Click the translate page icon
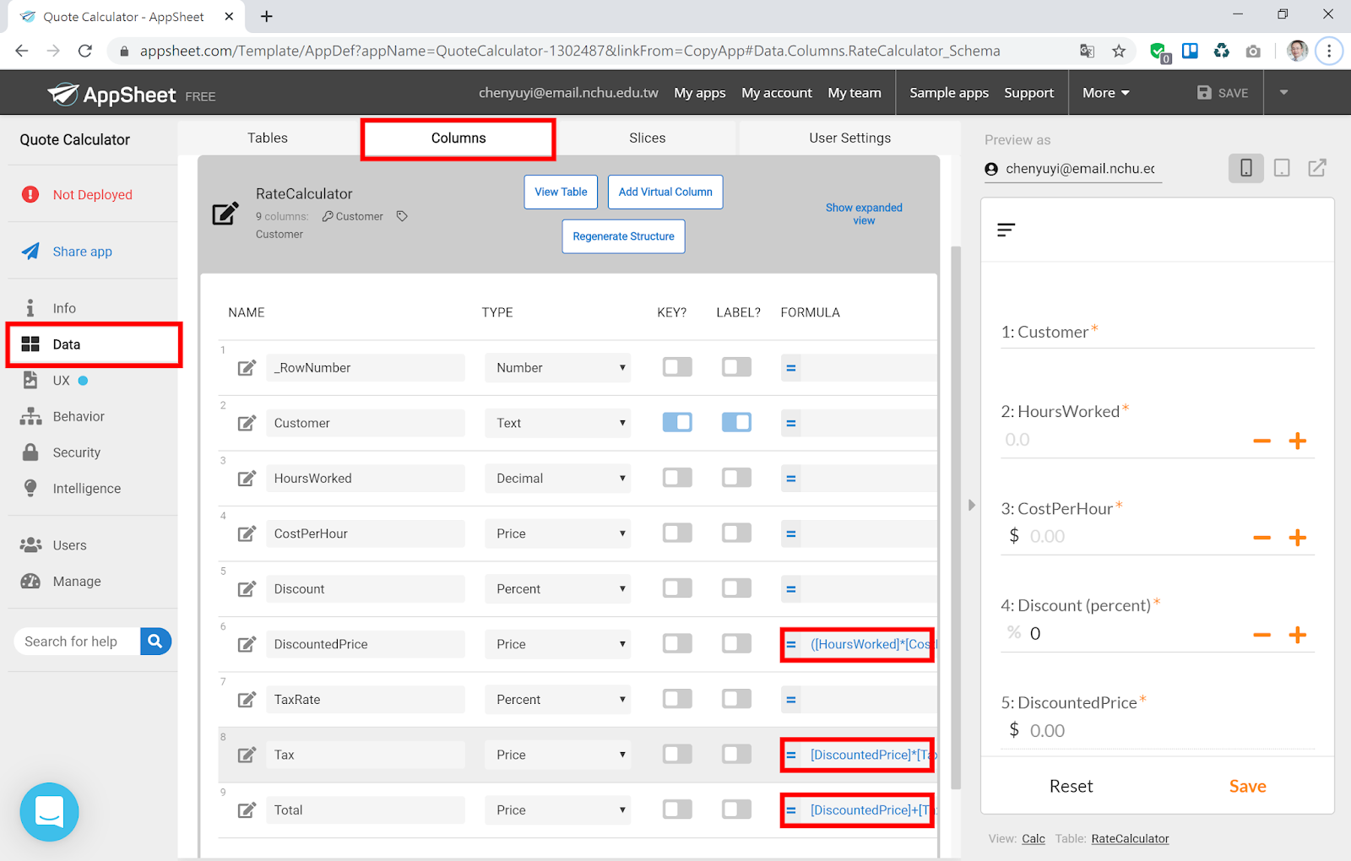 [x=1088, y=51]
